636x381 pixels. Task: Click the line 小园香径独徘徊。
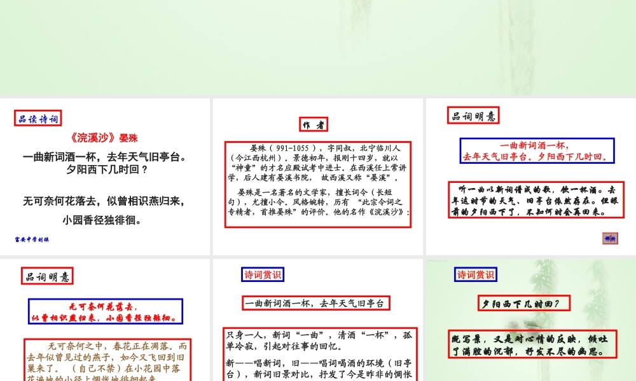pyautogui.click(x=102, y=220)
